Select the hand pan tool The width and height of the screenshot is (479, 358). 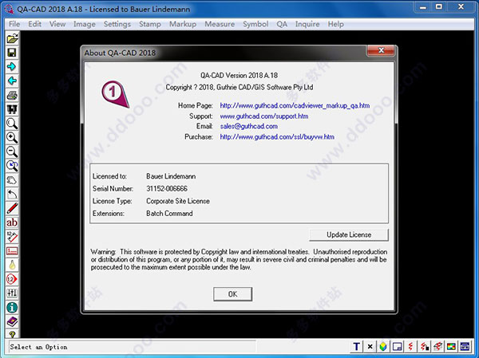[12, 179]
